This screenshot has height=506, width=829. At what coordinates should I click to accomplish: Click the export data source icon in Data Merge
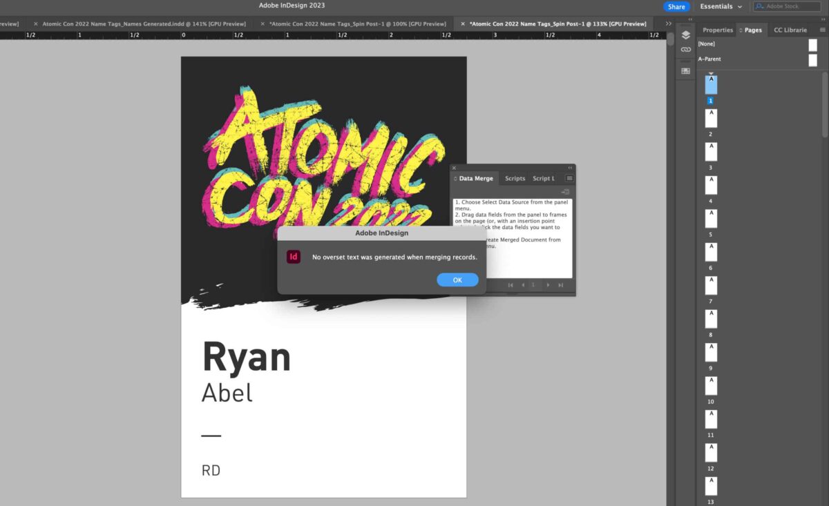(x=565, y=191)
